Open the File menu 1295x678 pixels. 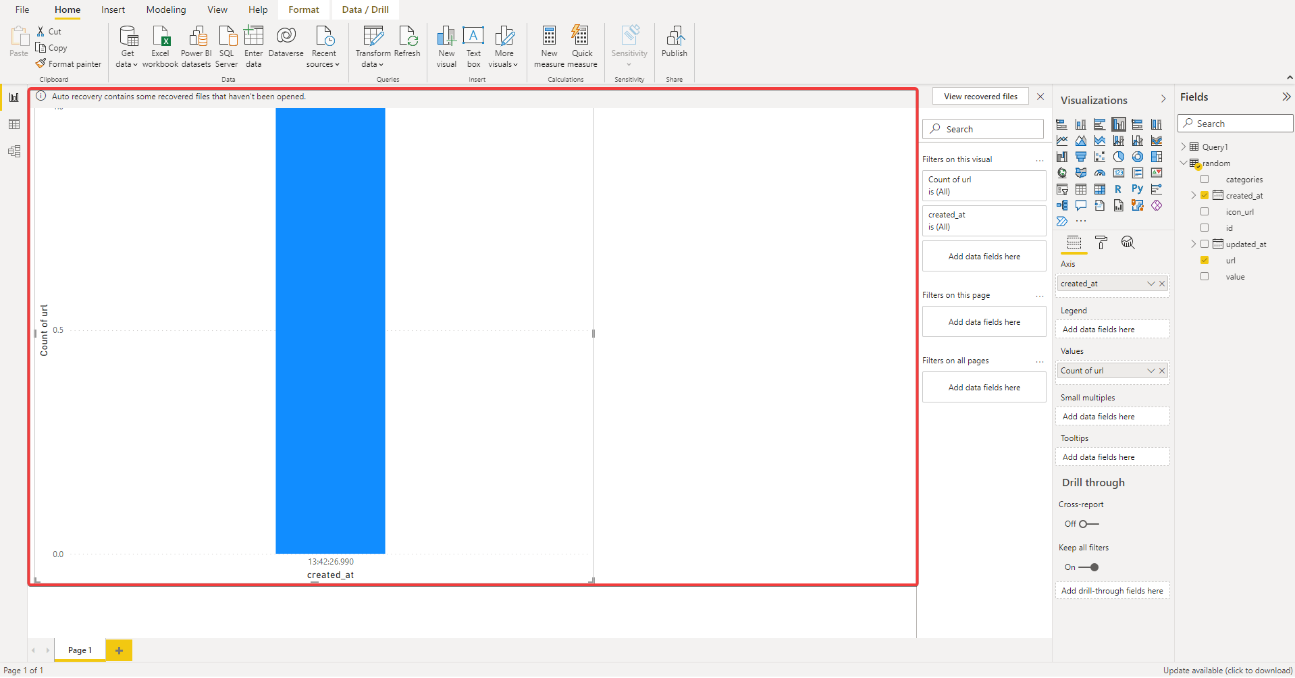point(22,9)
